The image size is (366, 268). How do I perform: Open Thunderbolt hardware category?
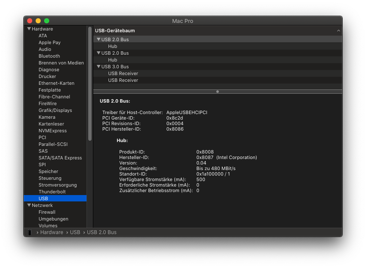point(52,192)
